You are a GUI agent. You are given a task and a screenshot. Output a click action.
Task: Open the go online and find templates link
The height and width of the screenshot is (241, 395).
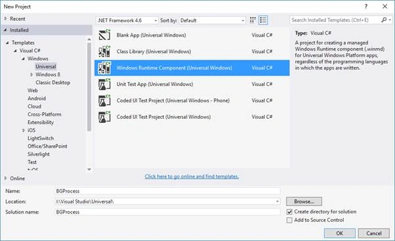tap(192, 176)
